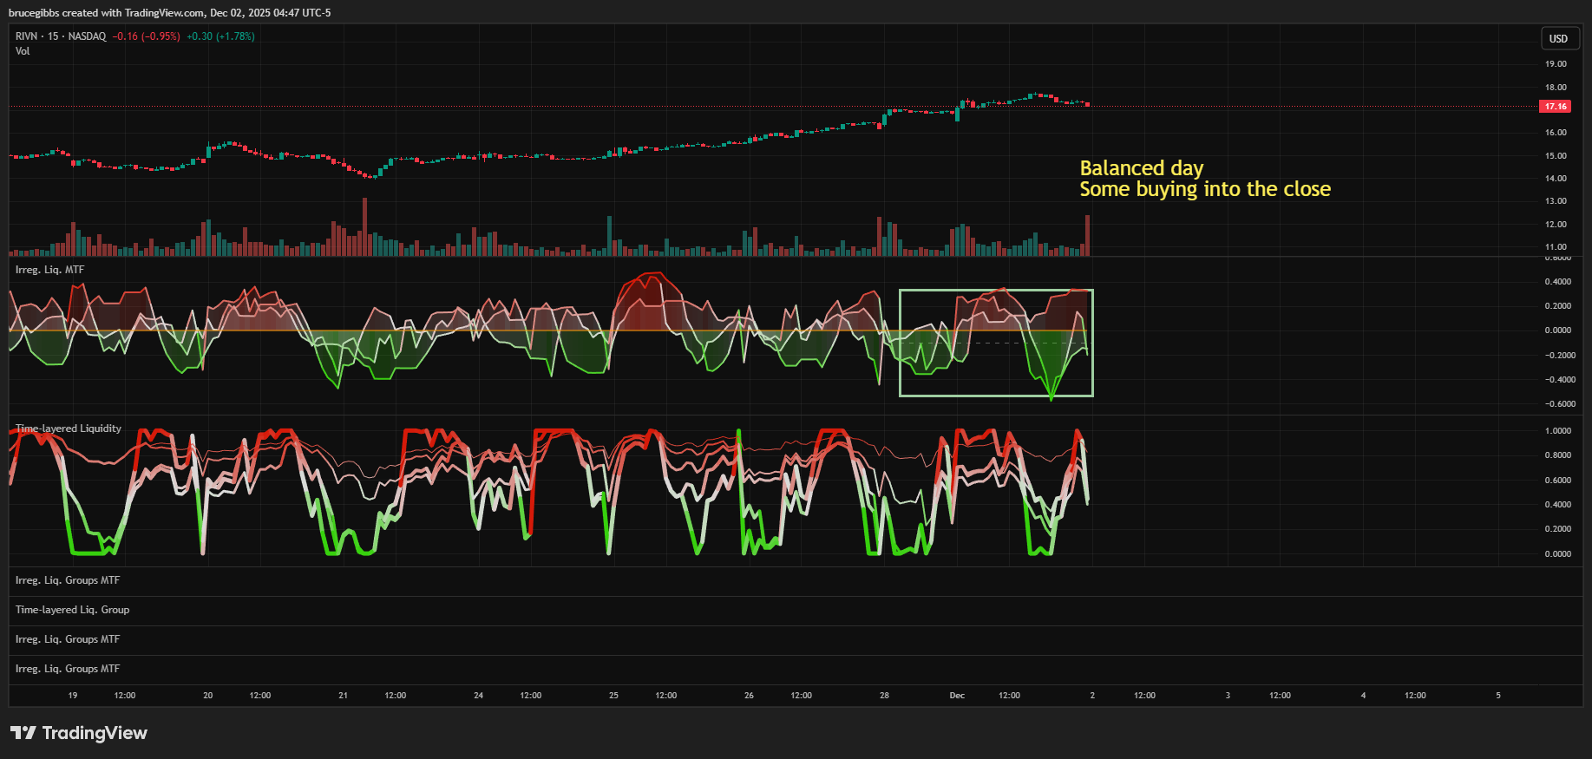Viewport: 1592px width, 759px height.
Task: Click the 'Some buying into the close' note
Action: point(1204,189)
